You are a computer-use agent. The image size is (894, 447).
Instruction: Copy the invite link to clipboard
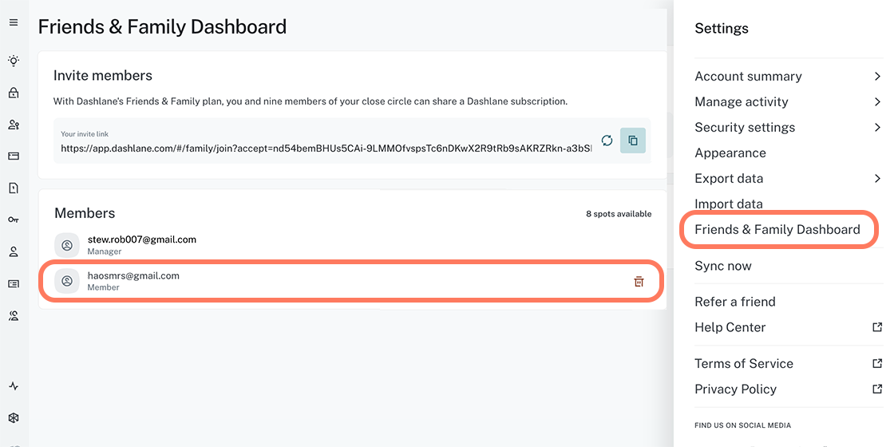pos(633,140)
